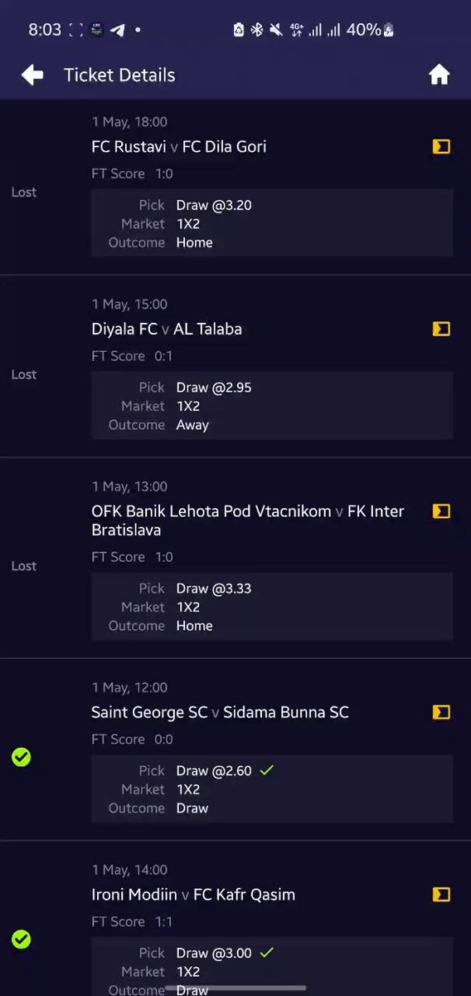Screen dimensions: 471x996
Task: Tap the Lost status on FC Rustavi bet
Action: tap(24, 192)
